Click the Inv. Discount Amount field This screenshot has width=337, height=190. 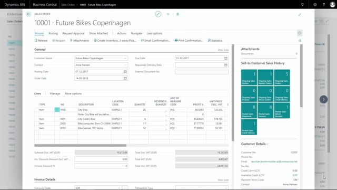(101, 159)
